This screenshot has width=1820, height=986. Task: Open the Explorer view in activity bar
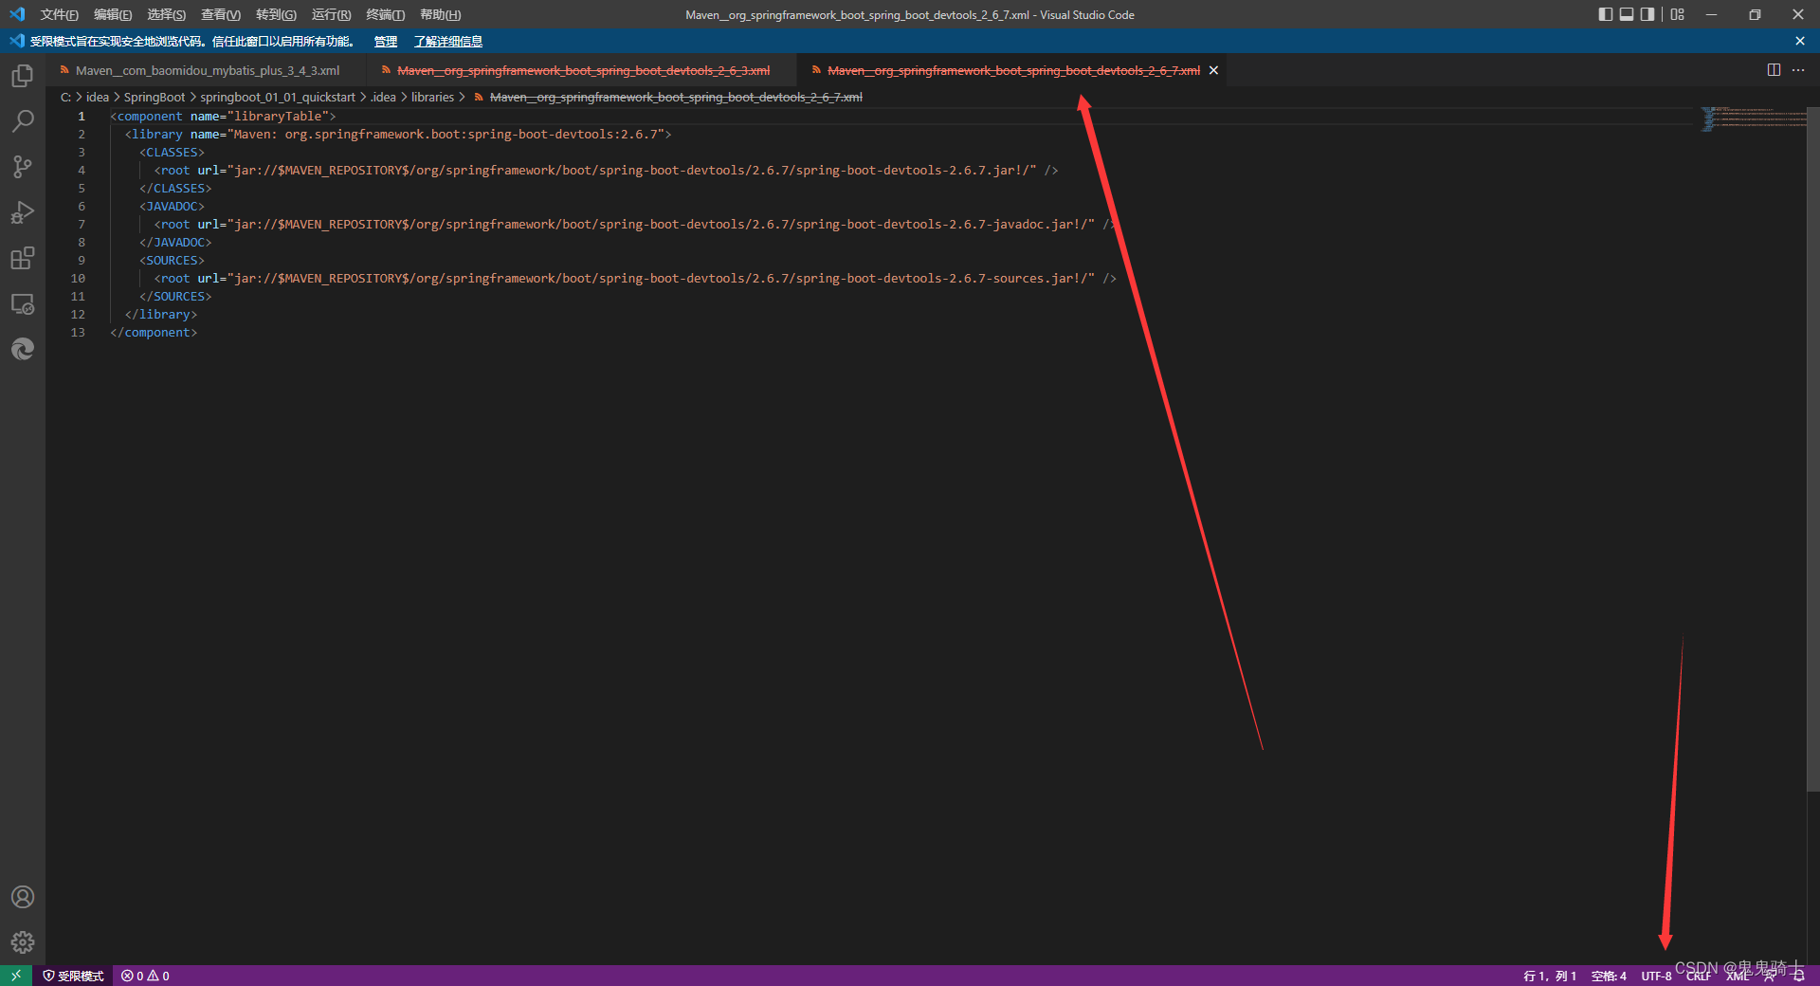tap(23, 76)
